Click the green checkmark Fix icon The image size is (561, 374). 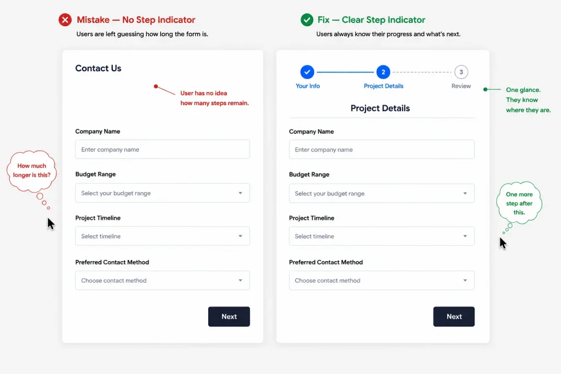(x=307, y=20)
